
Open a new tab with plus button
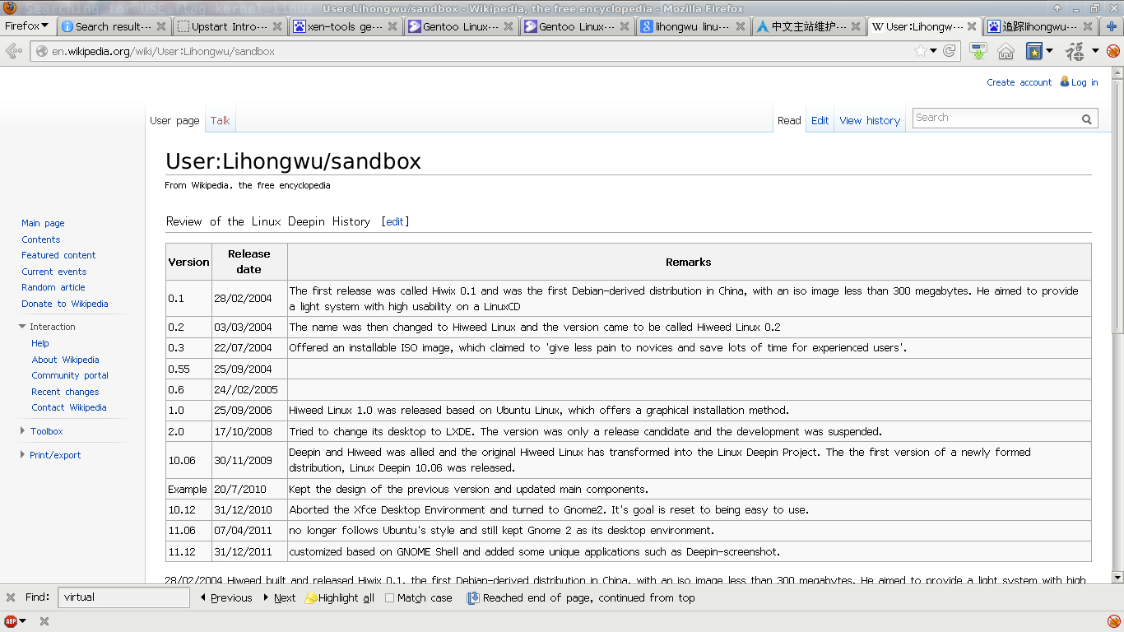[1112, 26]
